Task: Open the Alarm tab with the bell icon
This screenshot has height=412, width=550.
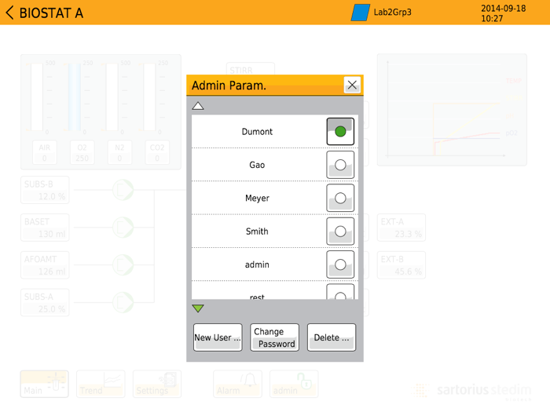Action: [237, 384]
